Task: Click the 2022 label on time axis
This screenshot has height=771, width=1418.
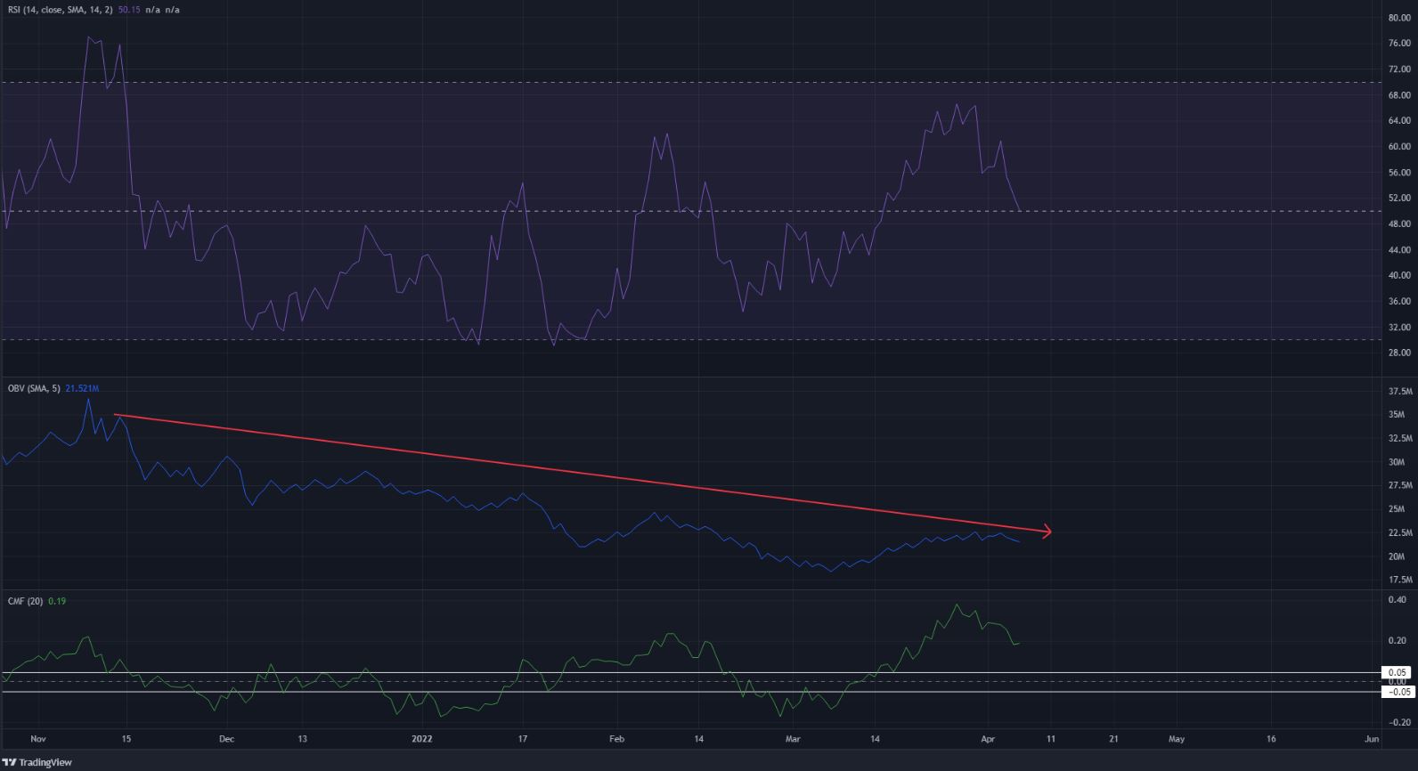Action: point(422,739)
